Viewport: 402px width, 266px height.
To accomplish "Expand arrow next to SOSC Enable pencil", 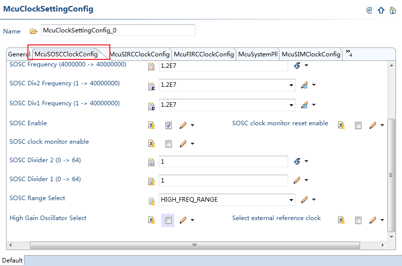I will coord(193,125).
